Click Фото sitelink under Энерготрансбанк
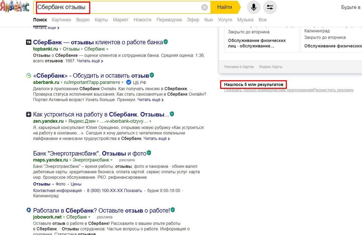Screen dimensions: 362x235 [60, 184]
